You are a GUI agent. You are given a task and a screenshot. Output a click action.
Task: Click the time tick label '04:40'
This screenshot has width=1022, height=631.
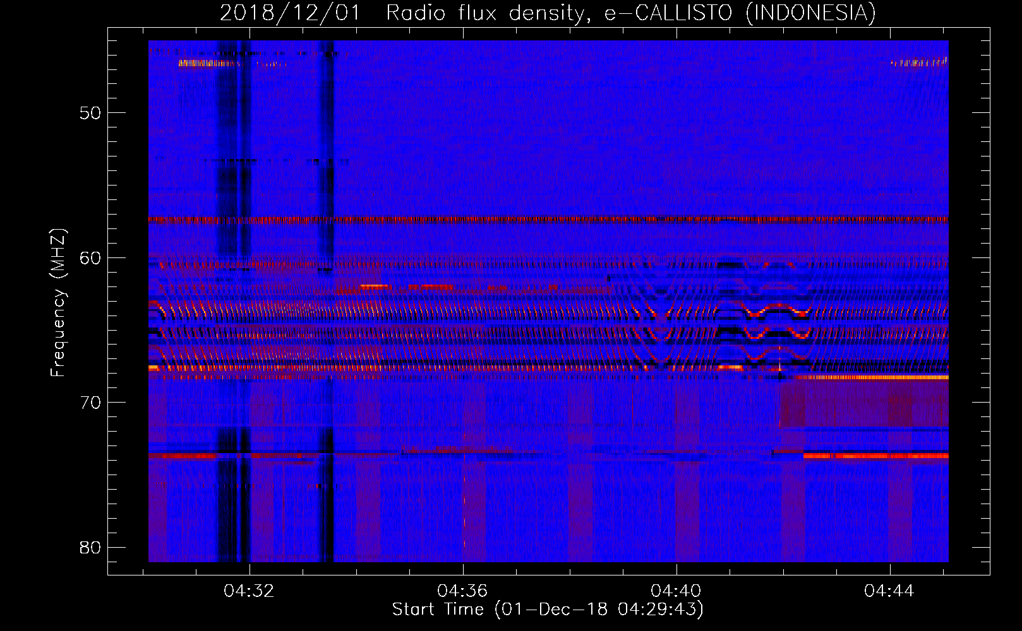[x=676, y=591]
